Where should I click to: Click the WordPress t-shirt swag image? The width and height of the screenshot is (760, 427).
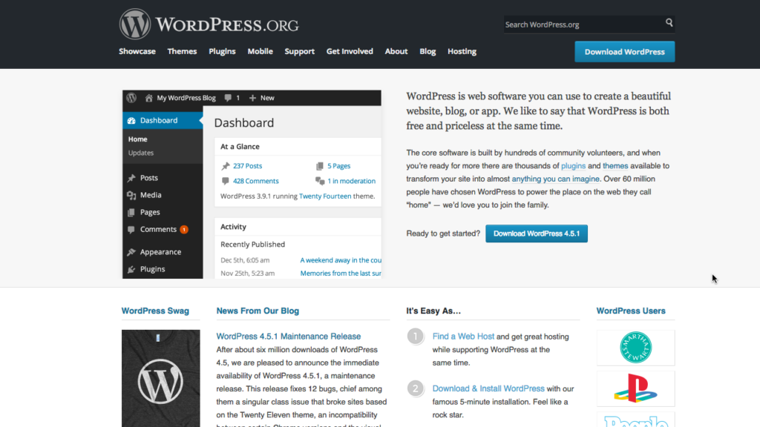pos(160,378)
